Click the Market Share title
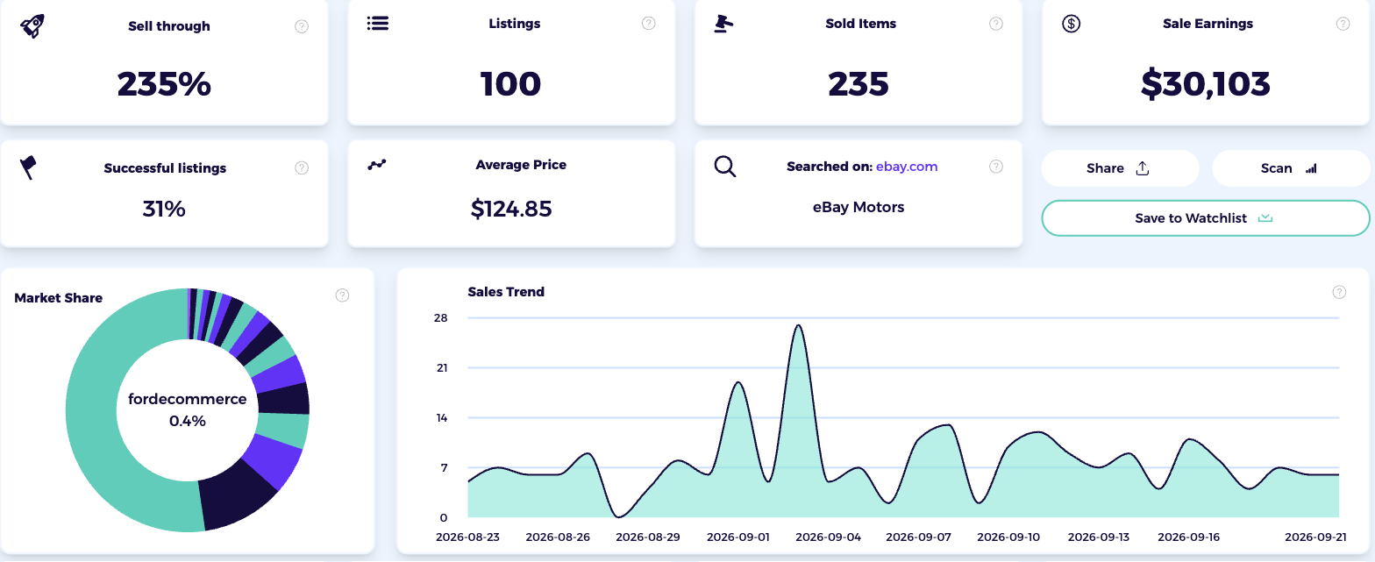 point(59,298)
